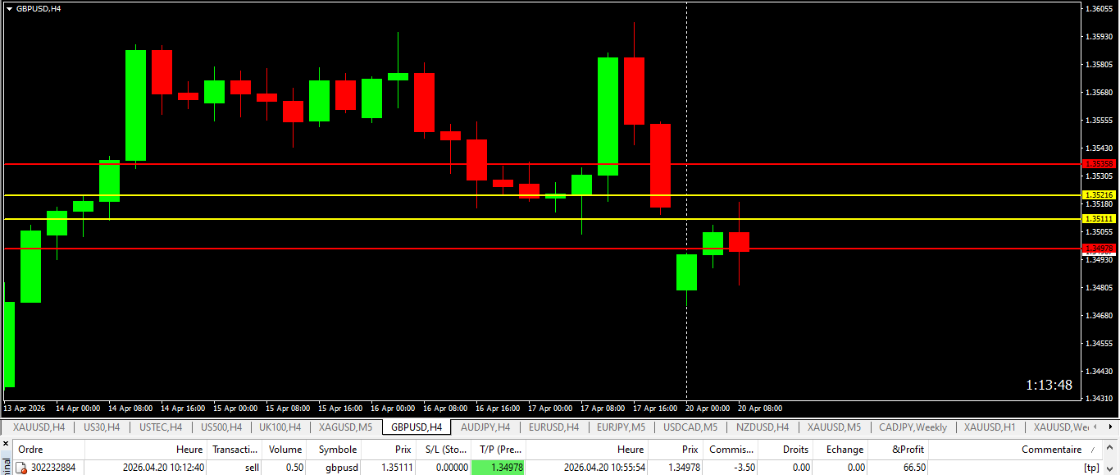This screenshot has width=1120, height=475.
Task: Open the USTEC,H4 chart tab
Action: [161, 427]
